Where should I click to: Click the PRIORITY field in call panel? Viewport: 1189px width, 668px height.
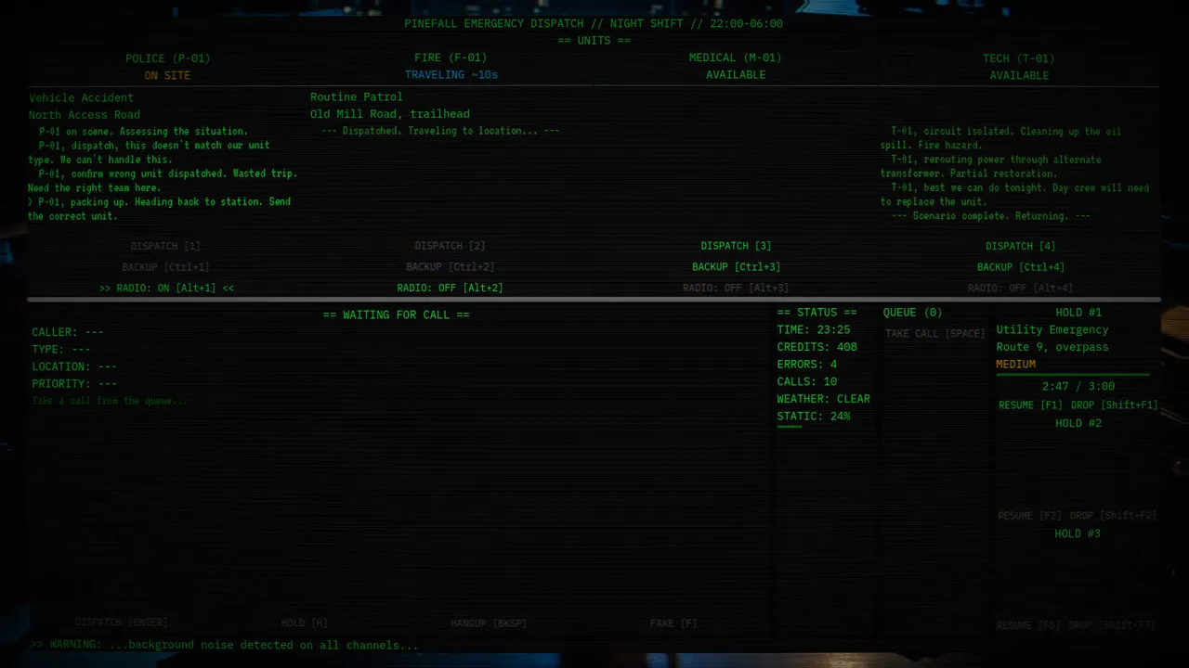pyautogui.click(x=74, y=384)
